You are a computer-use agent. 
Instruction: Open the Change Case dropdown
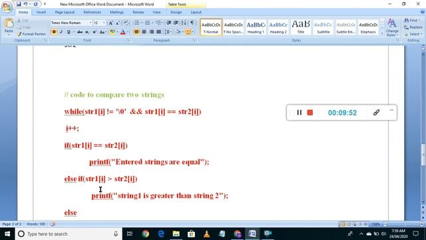tap(103, 32)
